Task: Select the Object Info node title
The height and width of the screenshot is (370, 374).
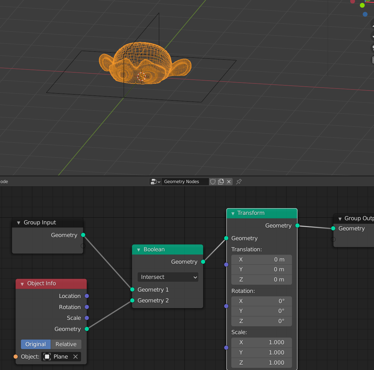Action: point(42,284)
